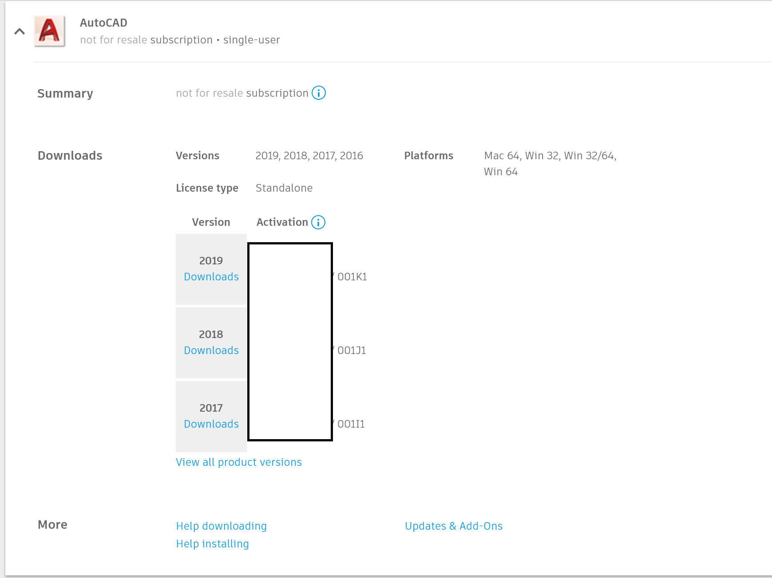The width and height of the screenshot is (772, 578).
Task: Open the Activation column info tooltip
Action: pos(318,222)
